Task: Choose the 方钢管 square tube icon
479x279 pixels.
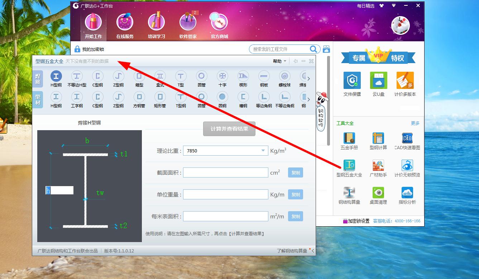Action: [139, 100]
